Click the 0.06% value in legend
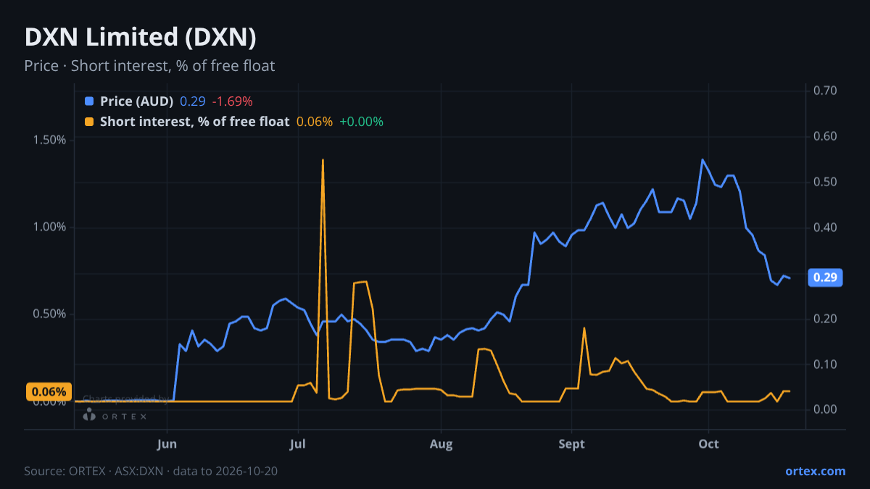The width and height of the screenshot is (870, 489). (315, 122)
